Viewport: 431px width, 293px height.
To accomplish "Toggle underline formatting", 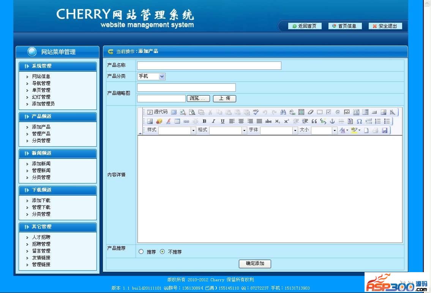I will tap(223, 121).
